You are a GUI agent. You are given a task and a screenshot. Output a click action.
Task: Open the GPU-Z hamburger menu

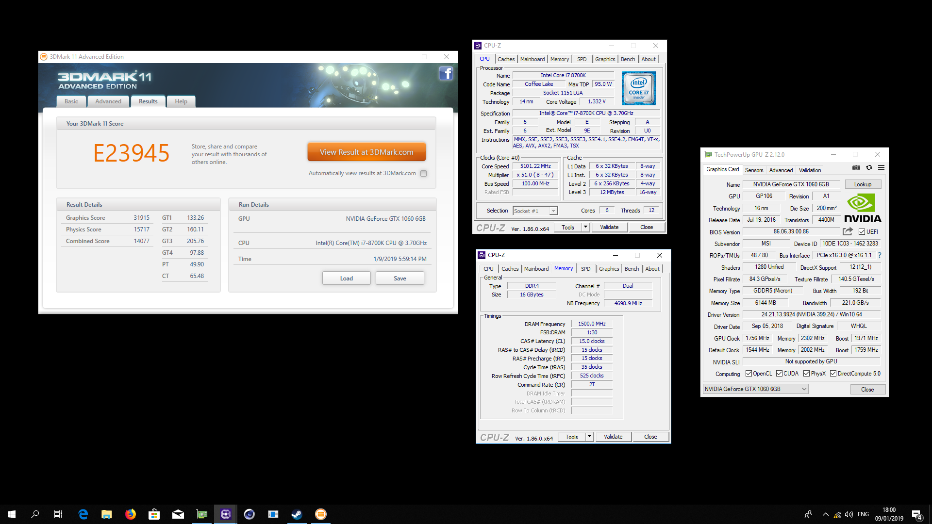(x=881, y=167)
